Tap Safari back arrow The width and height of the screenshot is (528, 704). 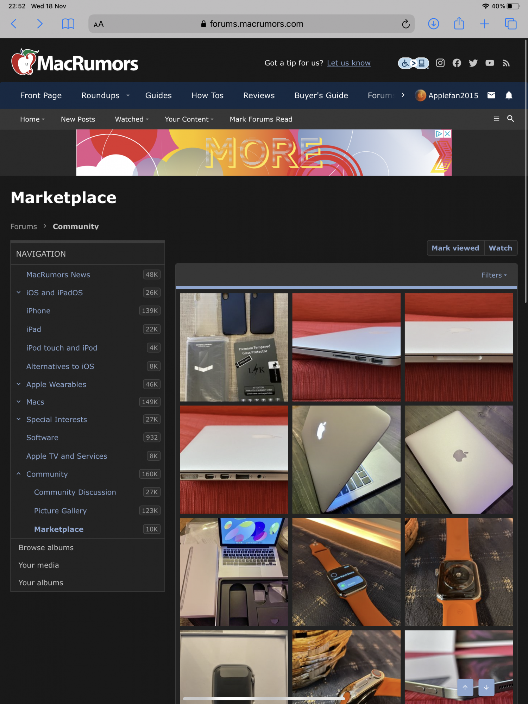click(x=14, y=24)
